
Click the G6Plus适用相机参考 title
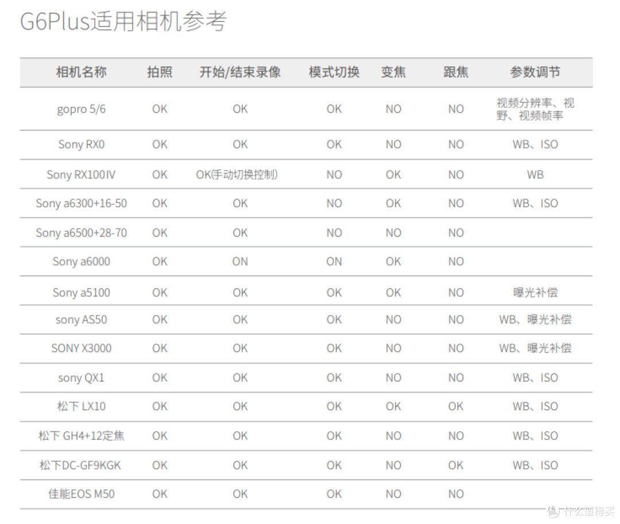coord(123,21)
